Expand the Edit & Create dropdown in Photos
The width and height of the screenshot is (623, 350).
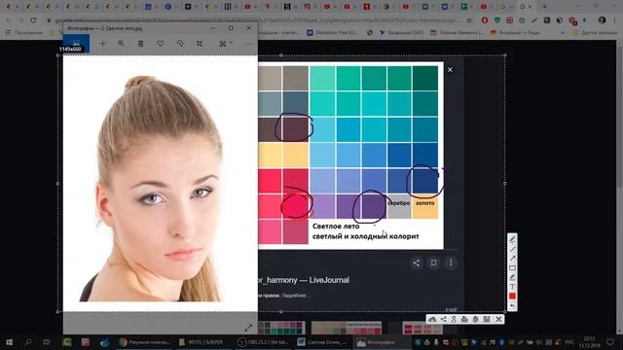click(226, 43)
